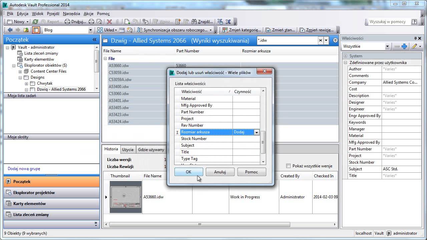
Task: Select the Material row in property list
Action: point(217,99)
